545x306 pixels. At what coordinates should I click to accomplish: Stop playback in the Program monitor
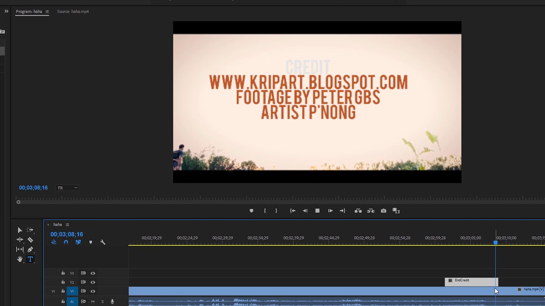[317, 211]
